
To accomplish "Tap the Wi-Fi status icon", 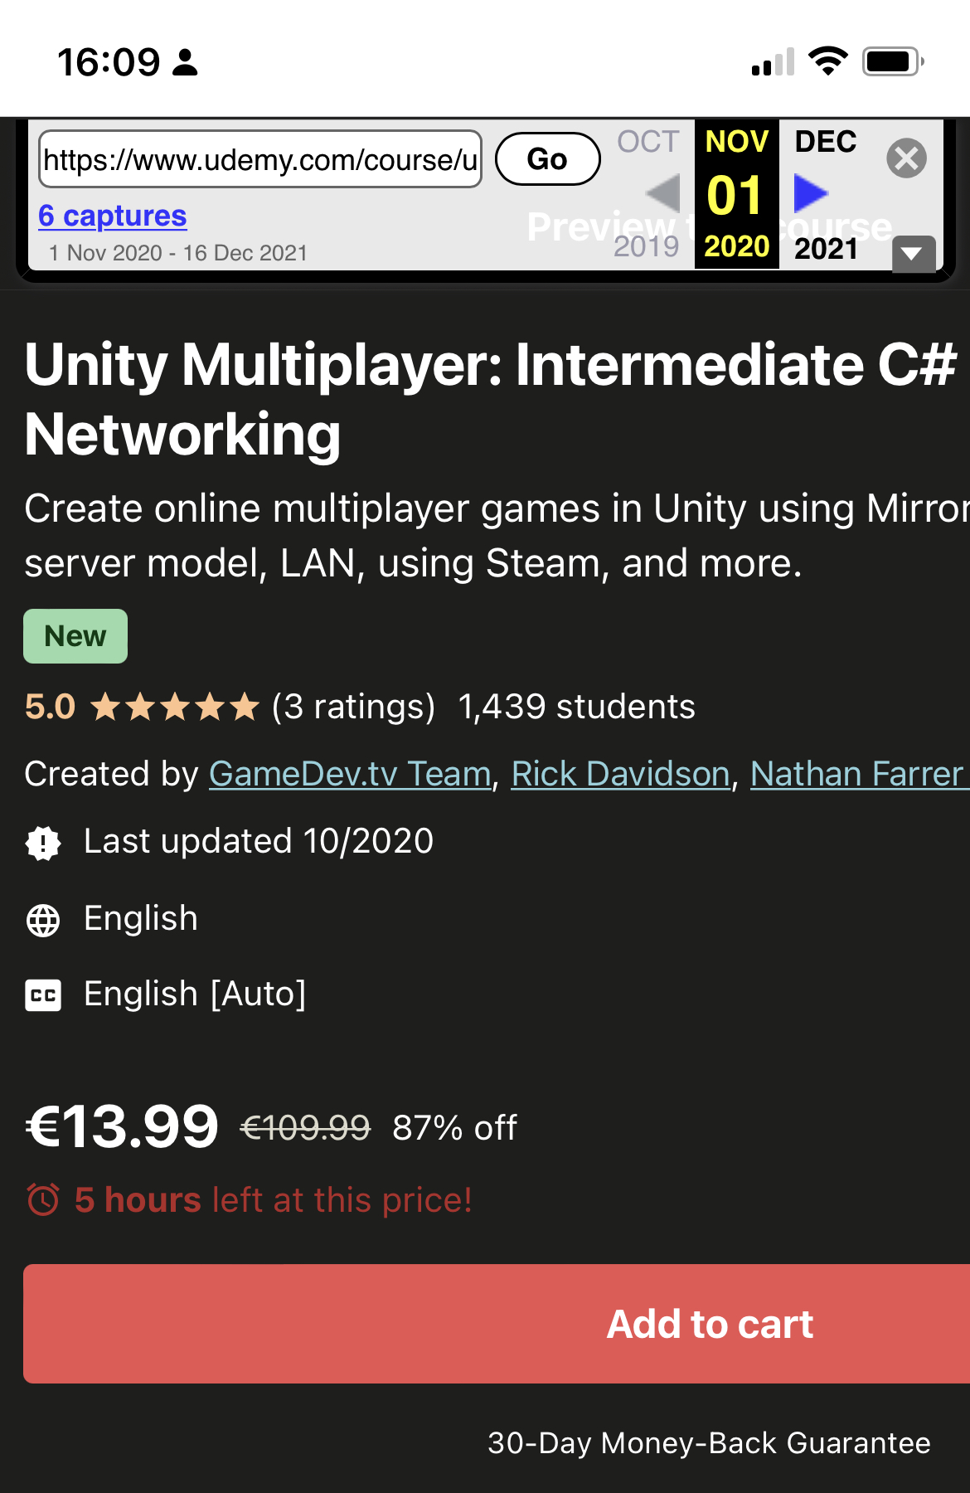I will (827, 61).
